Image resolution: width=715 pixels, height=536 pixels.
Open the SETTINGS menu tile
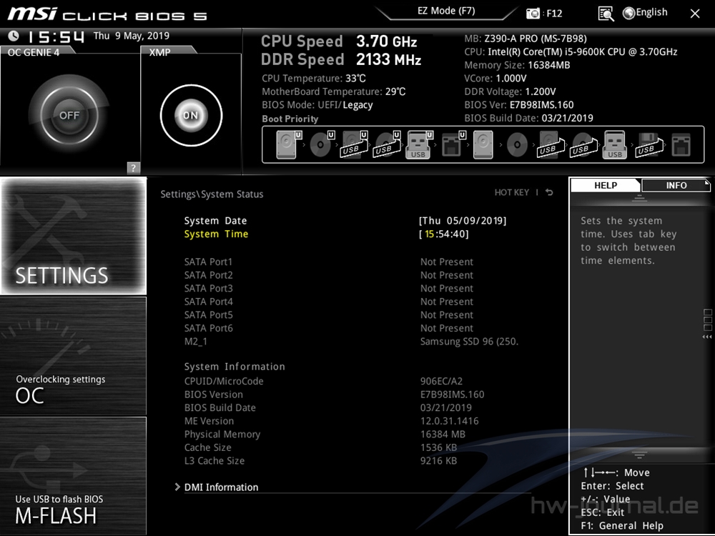(74, 236)
